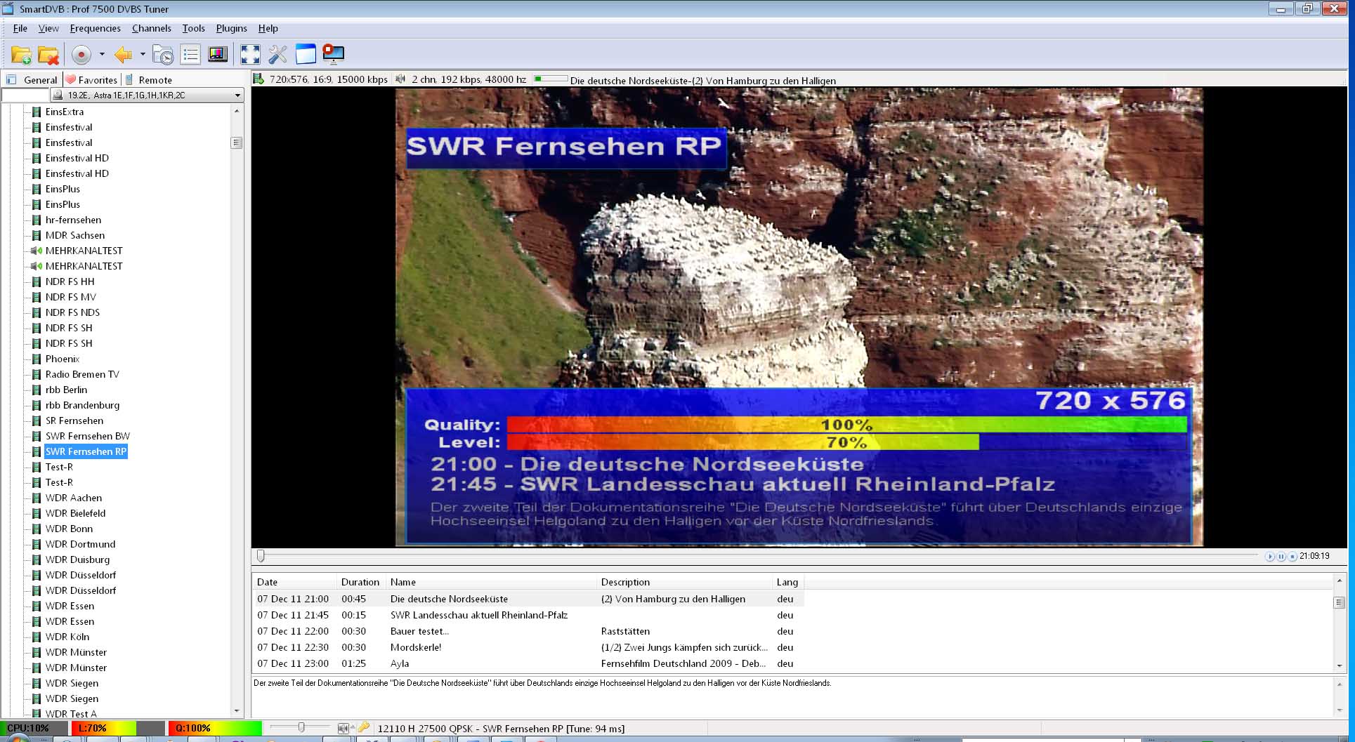Open the Help menu
The width and height of the screenshot is (1355, 742).
(x=268, y=28)
